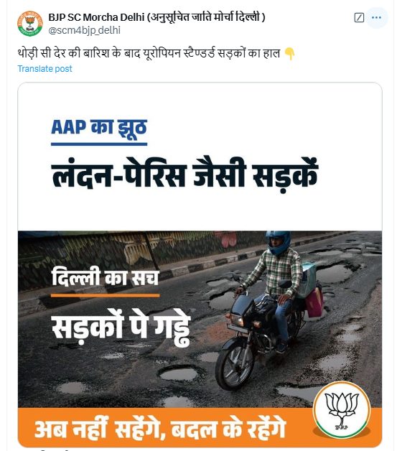Click the Hindi post text about European standard roads
Viewport: 397px width, 451px height.
pyautogui.click(x=149, y=53)
